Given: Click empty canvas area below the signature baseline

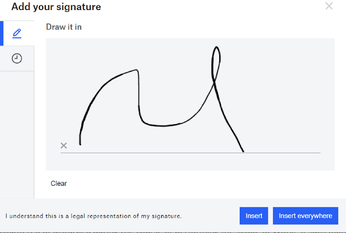Looking at the screenshot, I should pos(191,162).
